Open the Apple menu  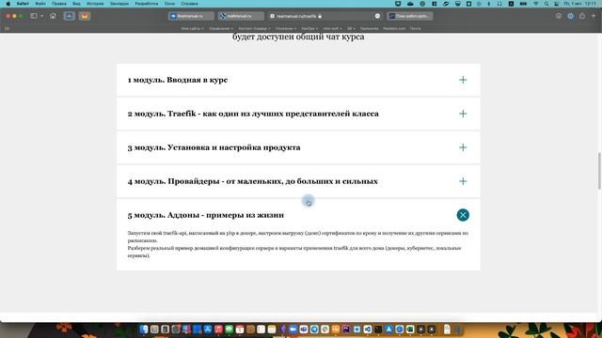[8, 4]
